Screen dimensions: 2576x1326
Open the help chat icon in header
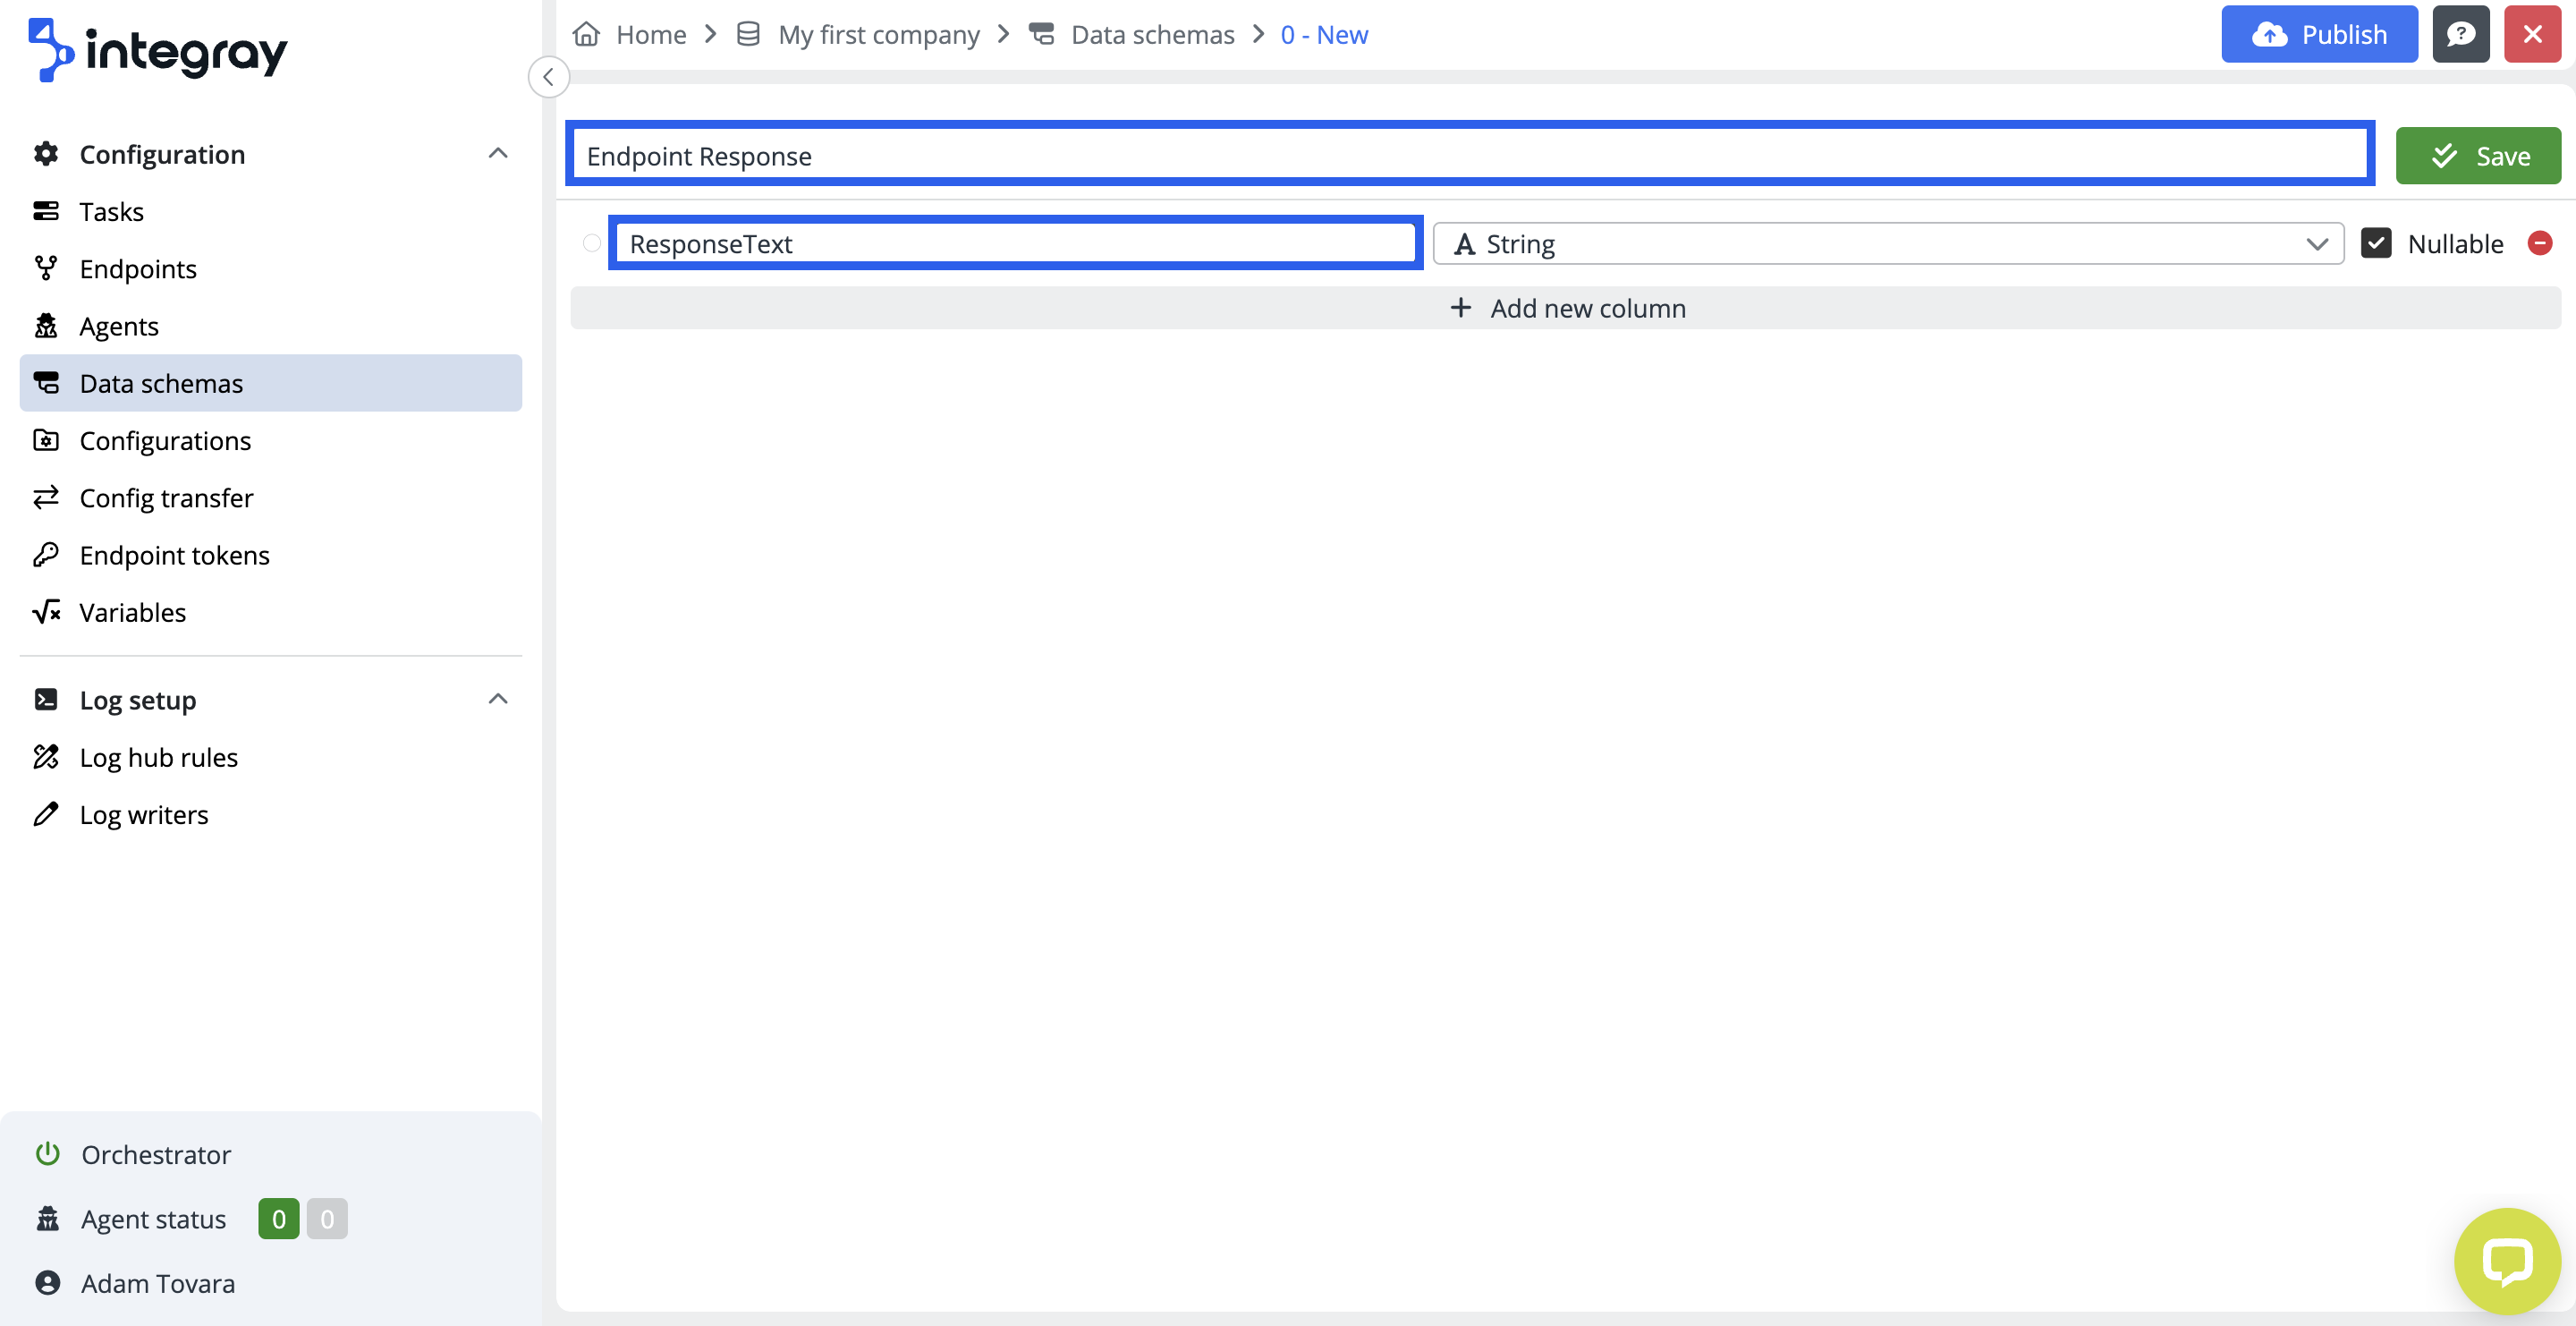coord(2461,34)
